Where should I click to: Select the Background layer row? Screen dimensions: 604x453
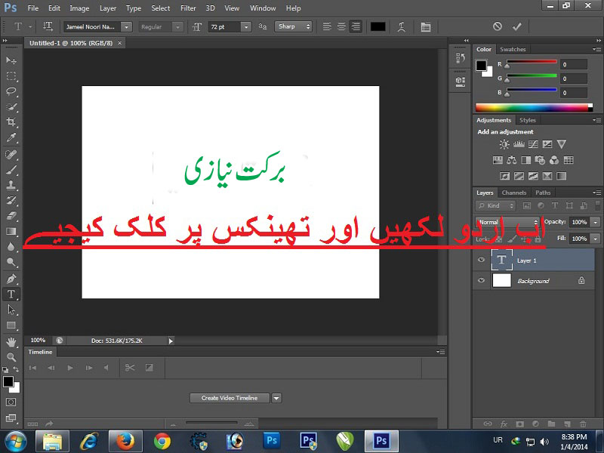click(534, 280)
